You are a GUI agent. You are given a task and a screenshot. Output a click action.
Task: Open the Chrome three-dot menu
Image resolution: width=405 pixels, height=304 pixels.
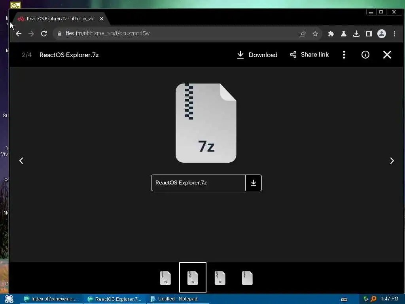coord(394,34)
